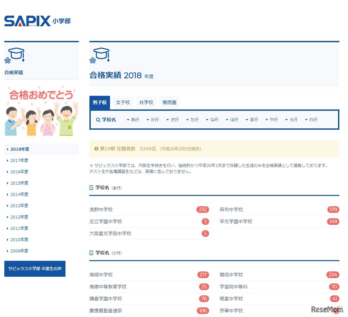Switch to the 女子校 tab
348x317 pixels.
(x=123, y=102)
